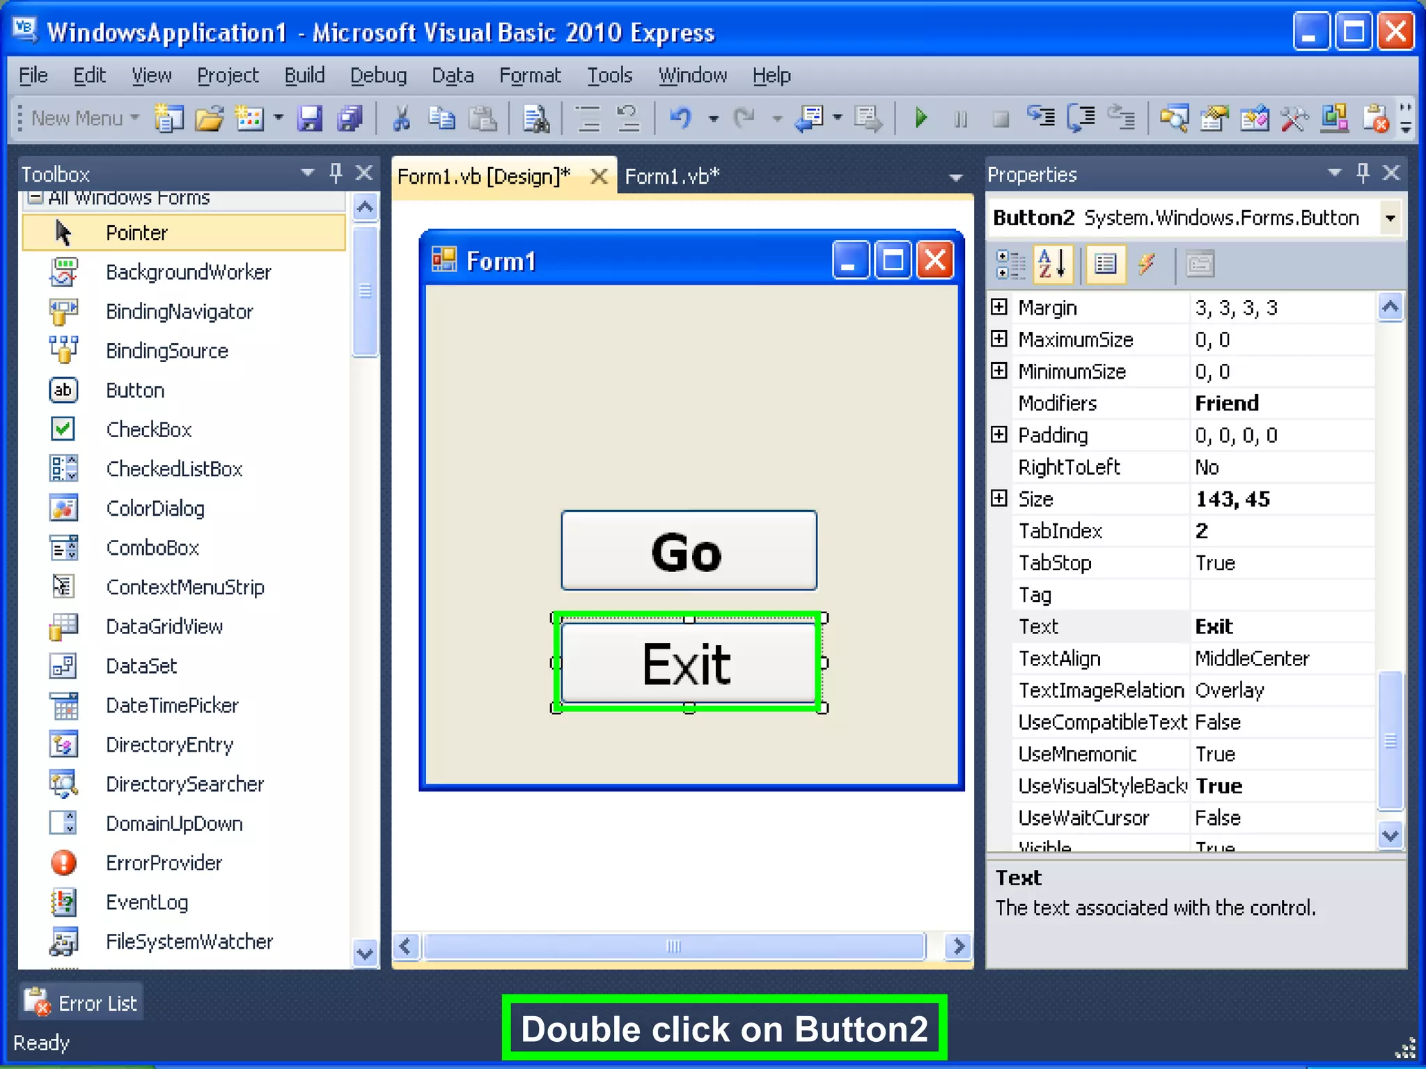Start debugging with the green play icon
The height and width of the screenshot is (1069, 1426).
(x=920, y=118)
